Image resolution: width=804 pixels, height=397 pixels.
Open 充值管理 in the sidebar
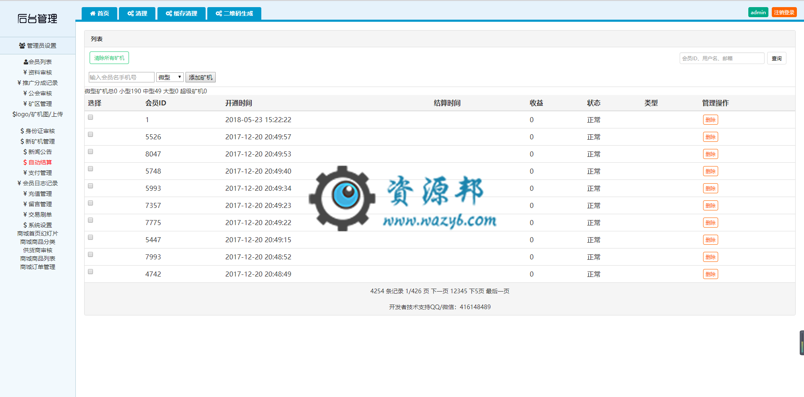click(38, 194)
